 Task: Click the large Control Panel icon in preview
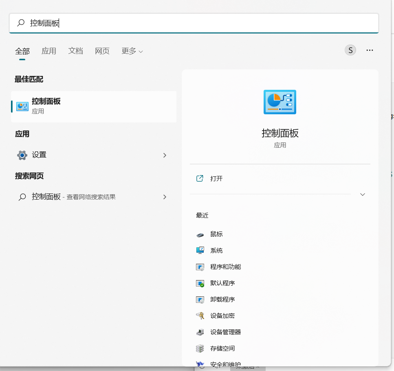coord(280,102)
